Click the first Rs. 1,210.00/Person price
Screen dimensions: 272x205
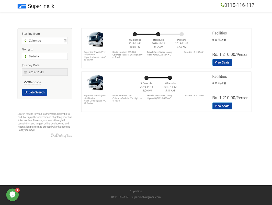click(230, 54)
